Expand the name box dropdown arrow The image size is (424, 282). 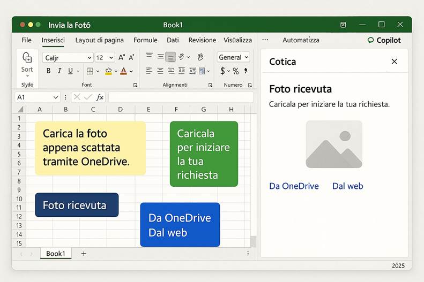click(x=56, y=97)
